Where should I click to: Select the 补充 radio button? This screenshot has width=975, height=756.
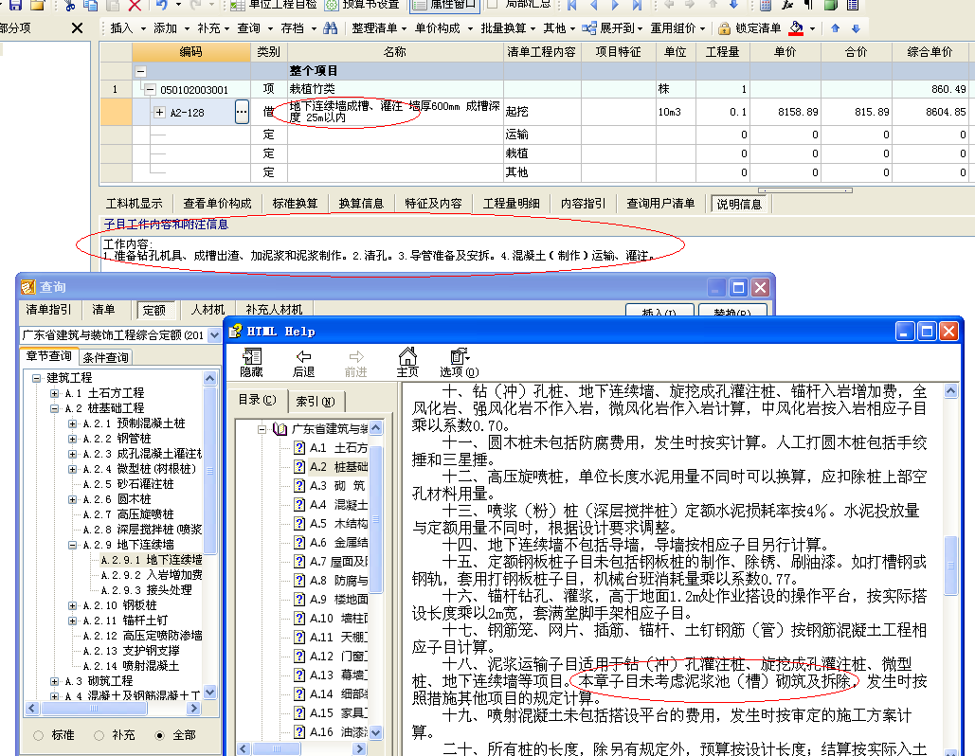[x=99, y=735]
